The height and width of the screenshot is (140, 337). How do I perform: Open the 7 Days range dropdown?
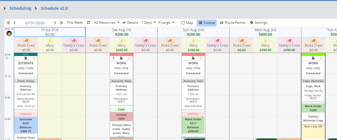[149, 23]
